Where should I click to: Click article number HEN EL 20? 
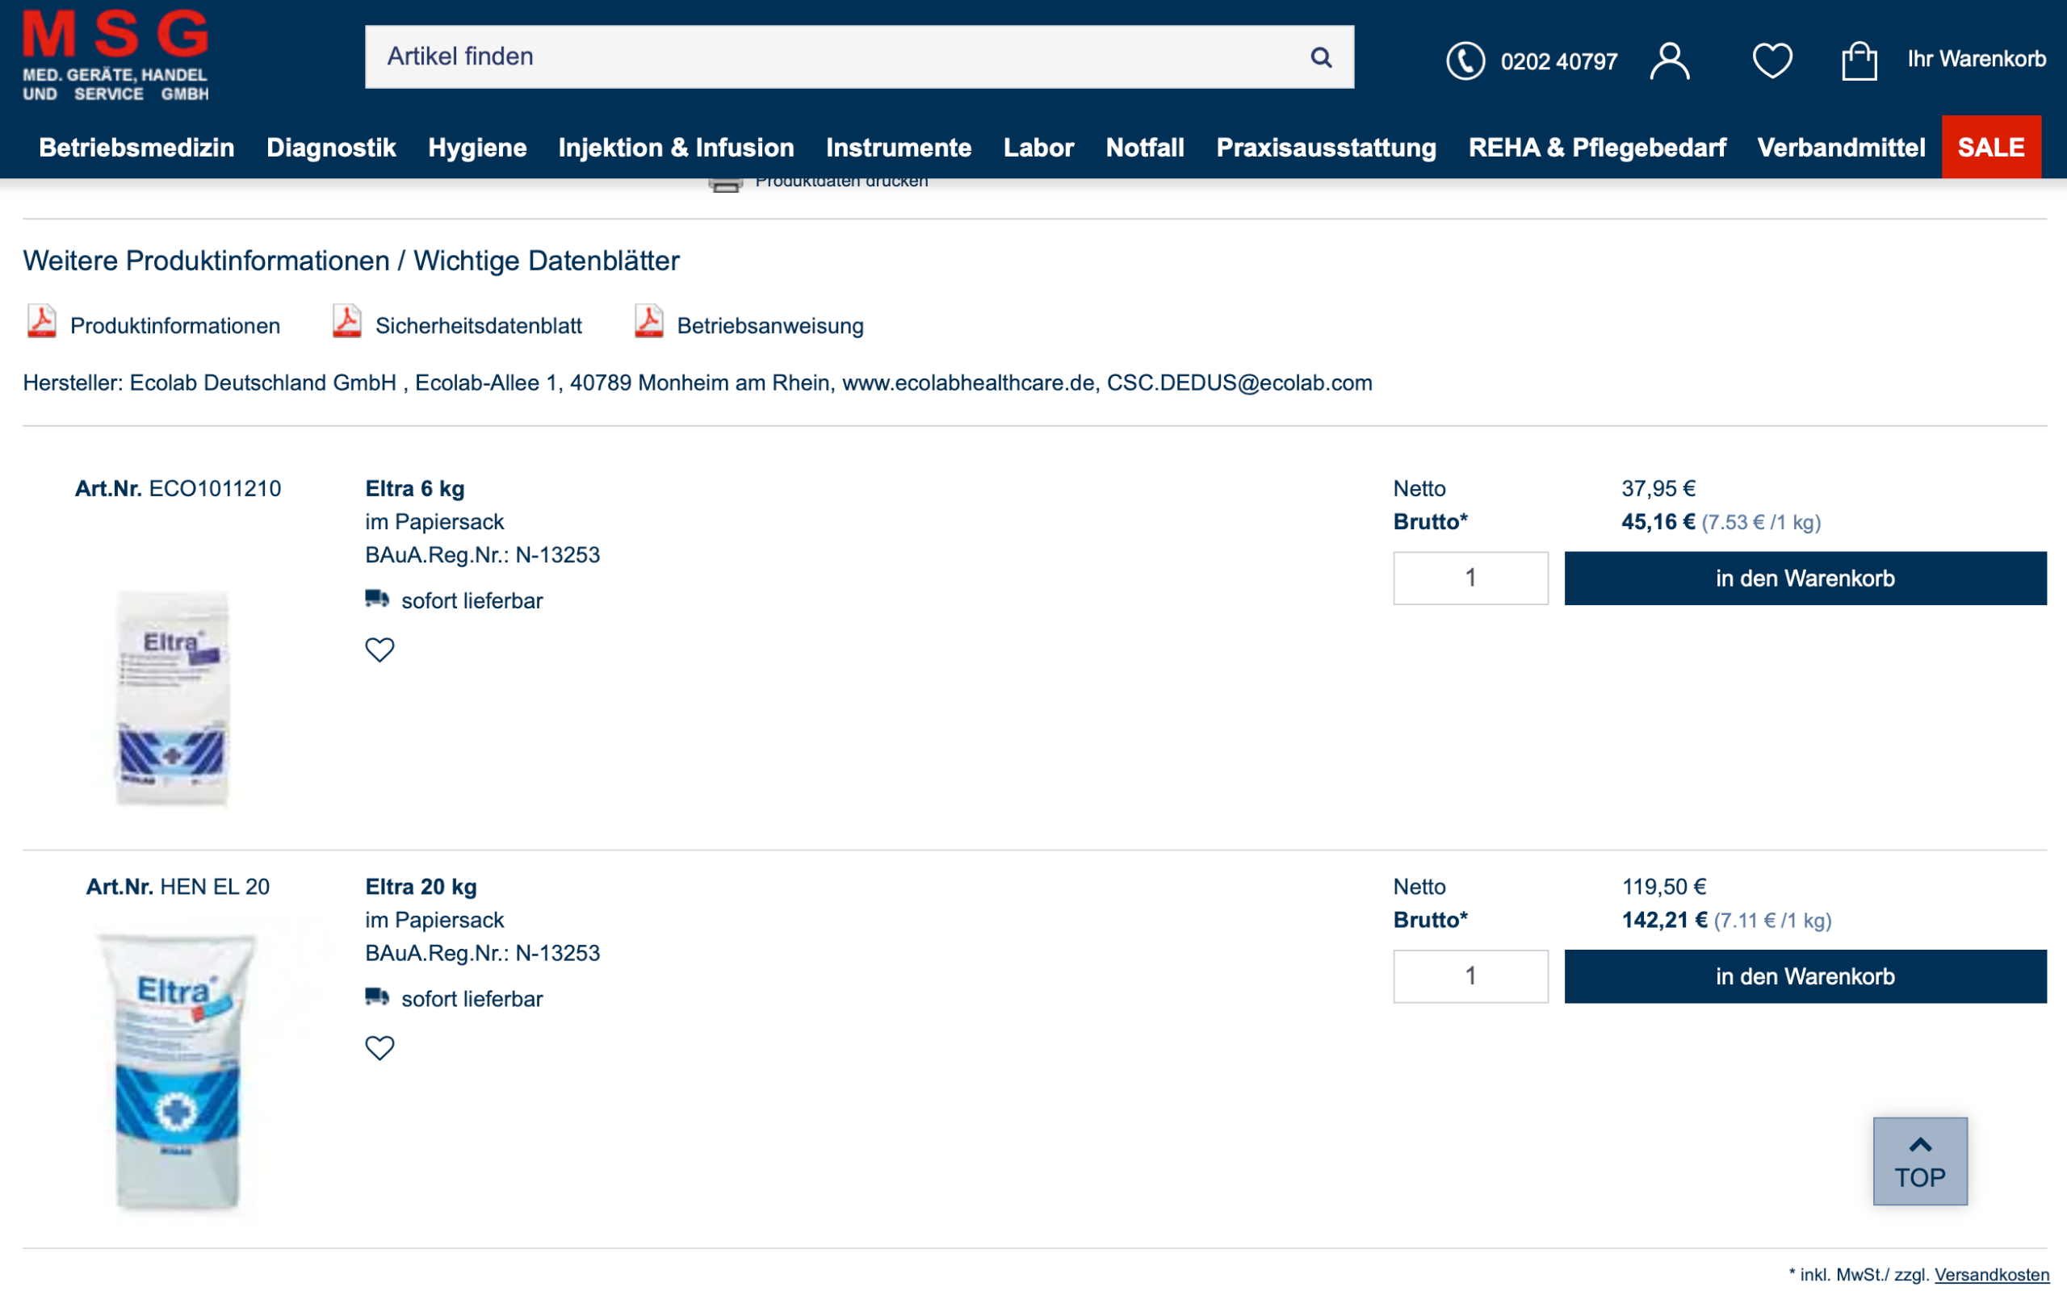coord(215,886)
